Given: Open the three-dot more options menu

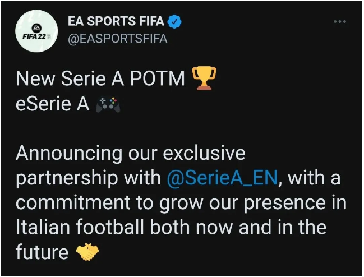Looking at the screenshot, I should pyautogui.click(x=340, y=21).
